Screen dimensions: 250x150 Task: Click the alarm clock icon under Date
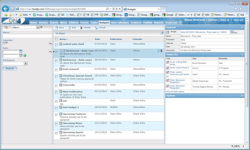(x=21, y=56)
